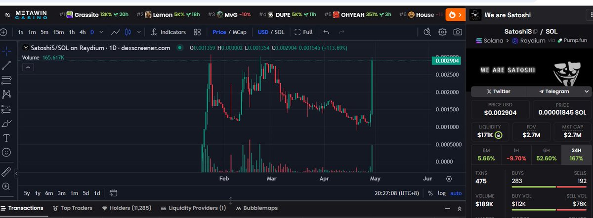Set chart interval to 1h

[72, 32]
